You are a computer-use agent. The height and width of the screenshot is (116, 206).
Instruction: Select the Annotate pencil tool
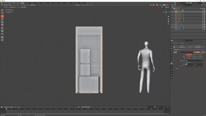pos(2,28)
